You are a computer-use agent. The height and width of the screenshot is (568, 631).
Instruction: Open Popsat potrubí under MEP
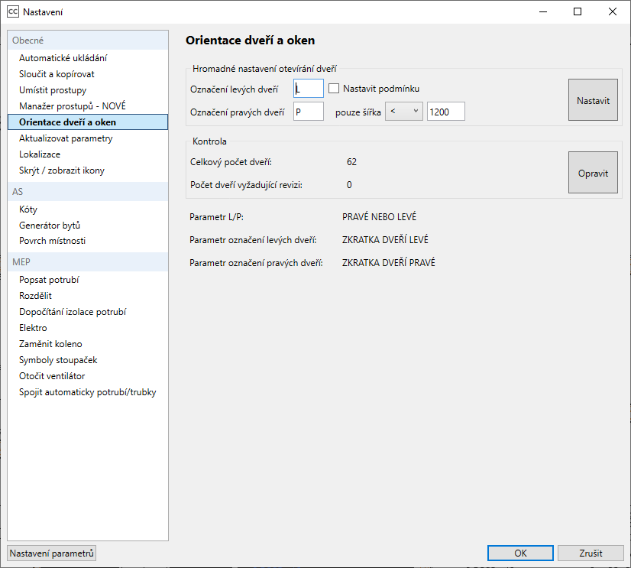[88, 280]
